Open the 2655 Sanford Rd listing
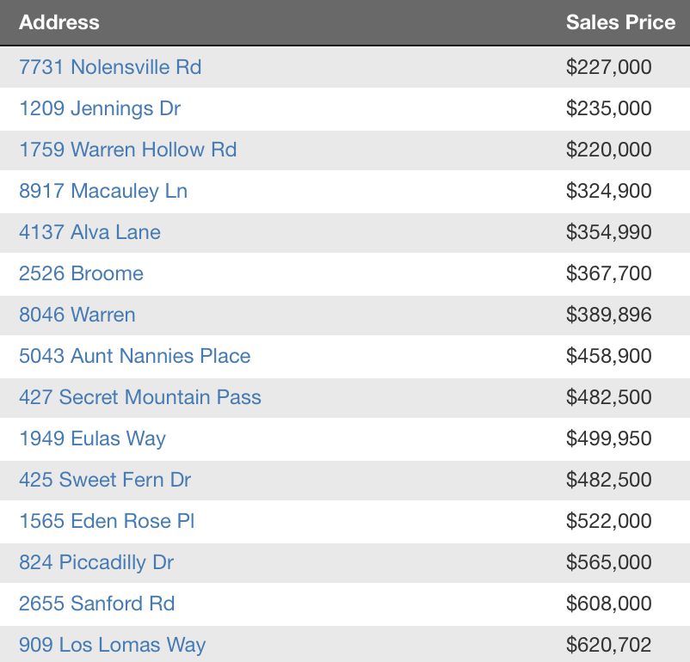Viewport: 690px width, 662px height. (97, 604)
